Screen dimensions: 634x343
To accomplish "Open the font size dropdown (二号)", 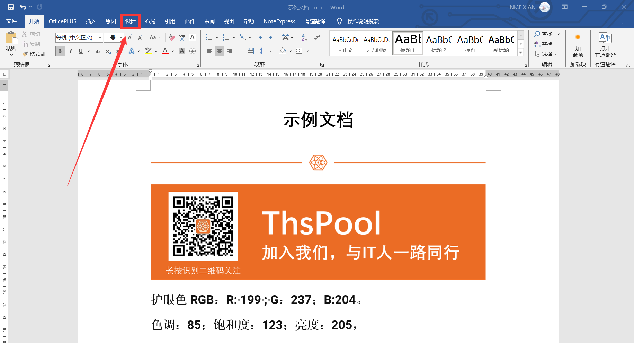I will click(121, 37).
